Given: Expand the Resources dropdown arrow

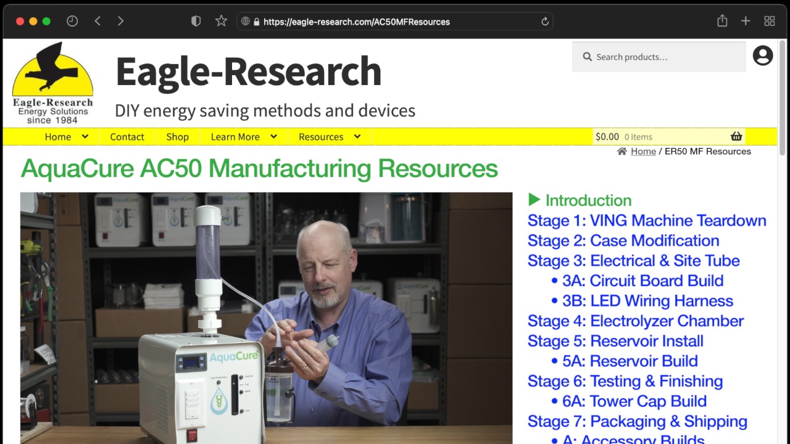Looking at the screenshot, I should coord(357,136).
